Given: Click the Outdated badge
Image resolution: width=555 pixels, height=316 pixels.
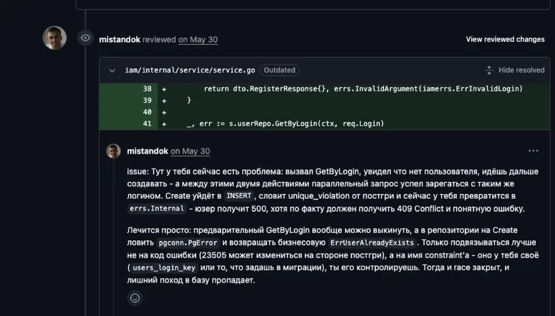Looking at the screenshot, I should 279,70.
